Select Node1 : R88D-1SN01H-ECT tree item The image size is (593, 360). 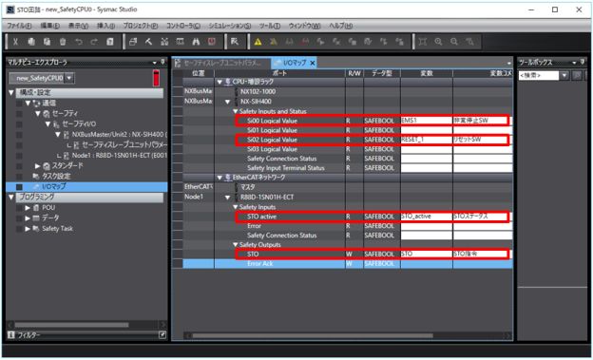(120, 156)
